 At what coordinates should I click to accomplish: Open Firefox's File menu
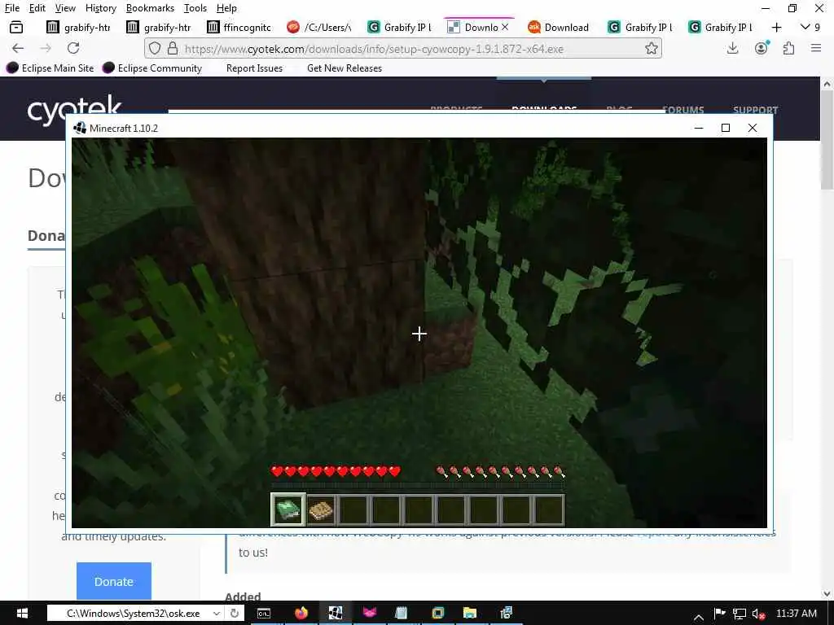click(11, 8)
